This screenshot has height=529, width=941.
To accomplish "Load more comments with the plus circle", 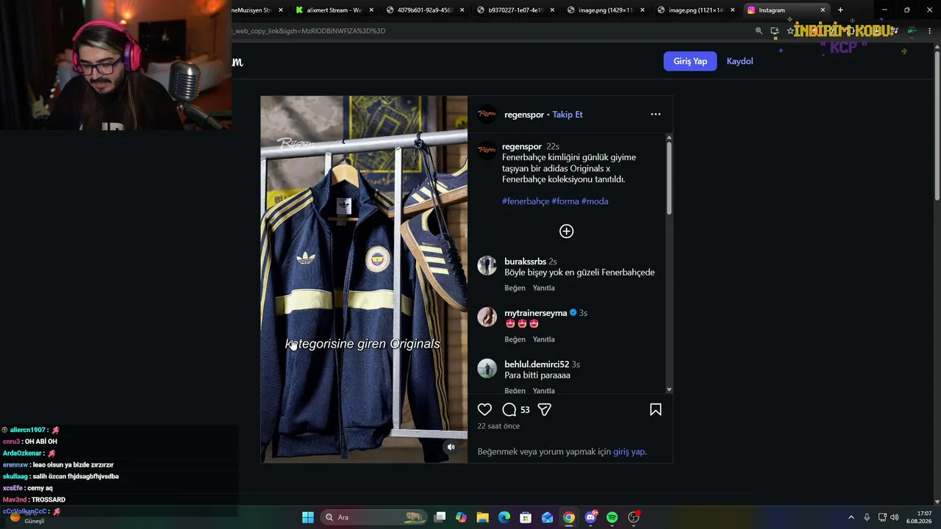I will pyautogui.click(x=566, y=231).
